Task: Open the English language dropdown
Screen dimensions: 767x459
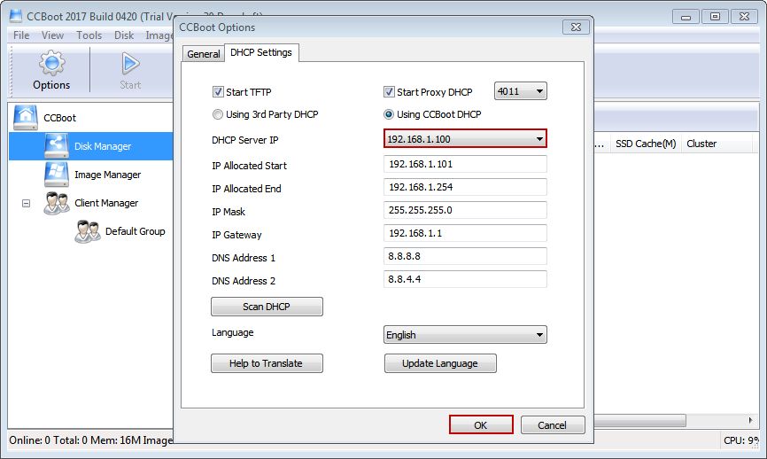Action: pos(465,335)
